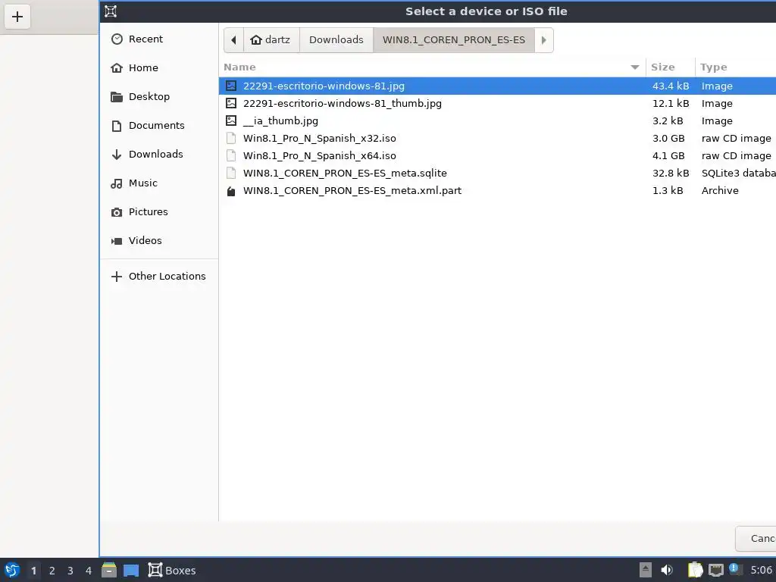
Task: Click the Videos camcorder icon
Action: pos(117,241)
